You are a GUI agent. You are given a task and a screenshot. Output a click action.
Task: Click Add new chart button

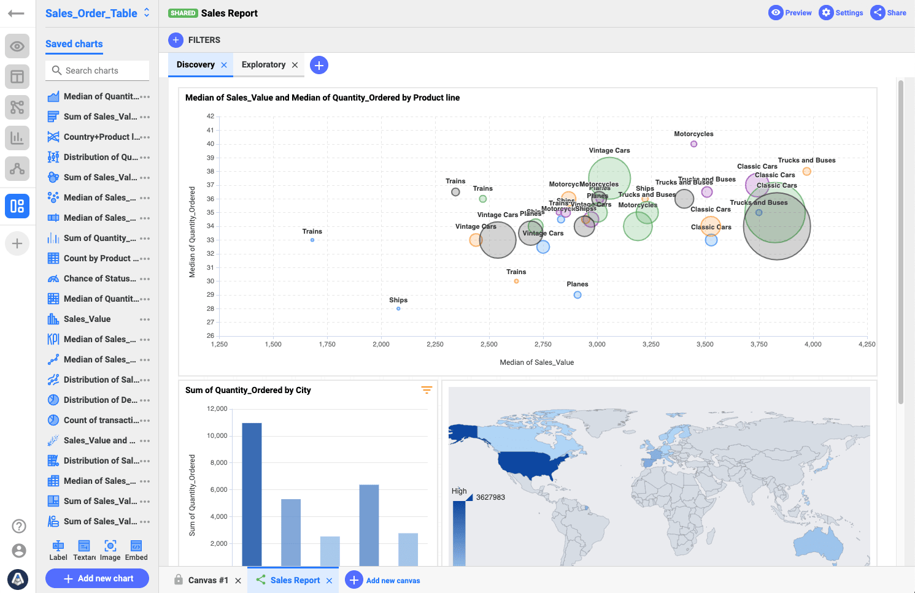pos(97,578)
